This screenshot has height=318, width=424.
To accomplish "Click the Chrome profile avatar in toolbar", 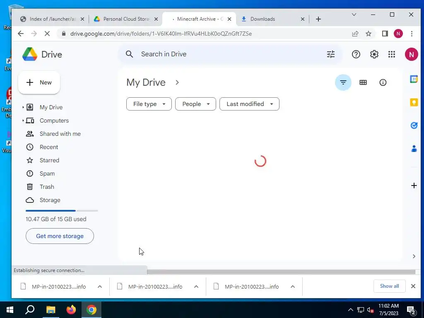I will click(398, 34).
